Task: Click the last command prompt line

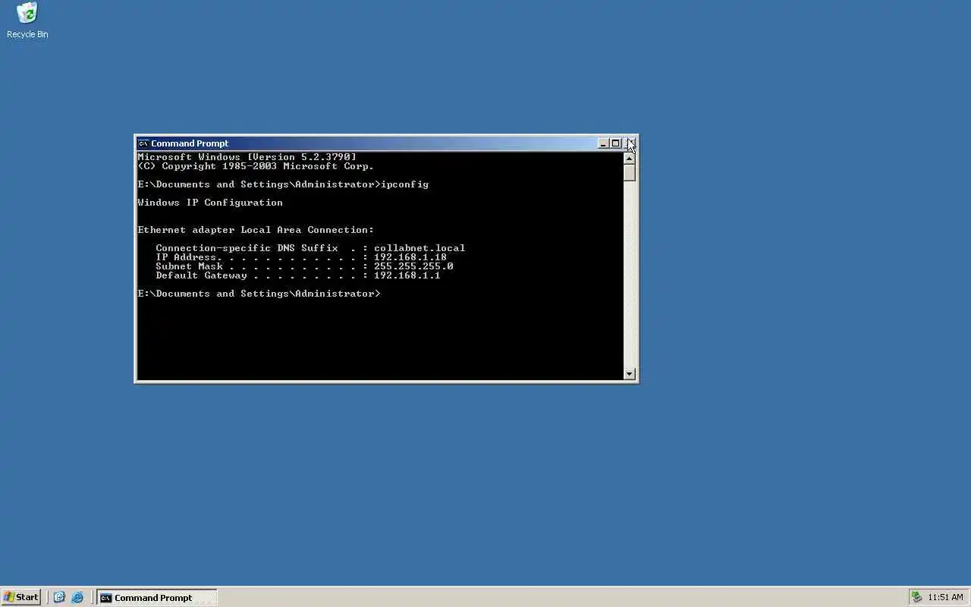Action: [259, 294]
